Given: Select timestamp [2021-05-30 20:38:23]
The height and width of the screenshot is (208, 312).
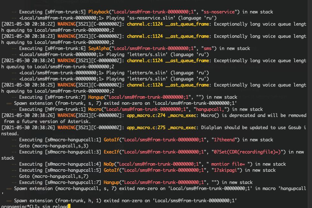Looking at the screenshot, I should click(28, 36).
